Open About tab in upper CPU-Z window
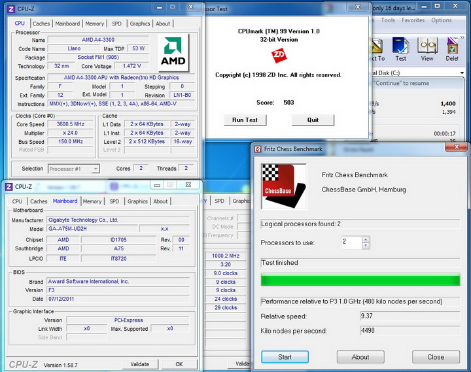The height and width of the screenshot is (372, 471). coord(163,24)
